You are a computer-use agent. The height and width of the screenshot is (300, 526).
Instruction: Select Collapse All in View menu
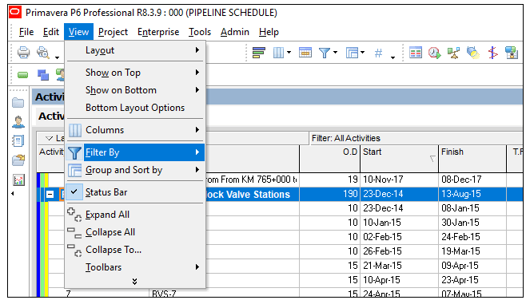coord(135,232)
